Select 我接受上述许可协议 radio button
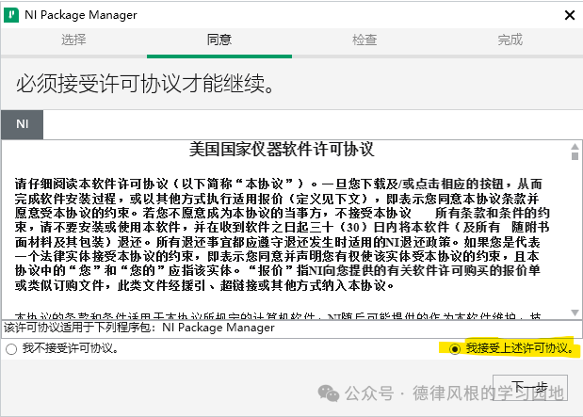Viewport: 583px width, 417px height. pos(455,349)
